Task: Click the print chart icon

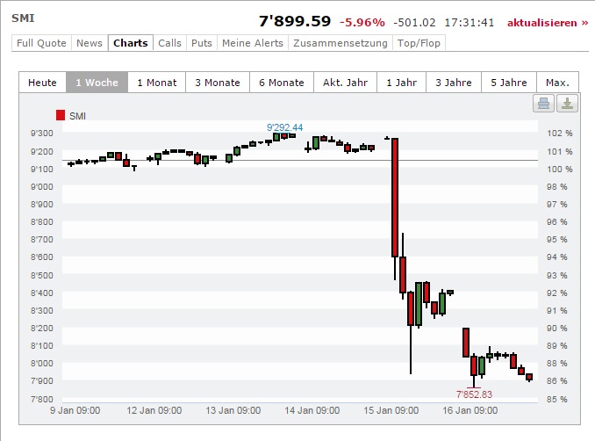Action: (544, 104)
